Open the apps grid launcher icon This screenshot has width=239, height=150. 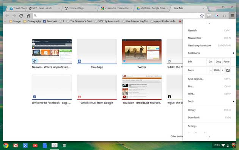click(64, 145)
